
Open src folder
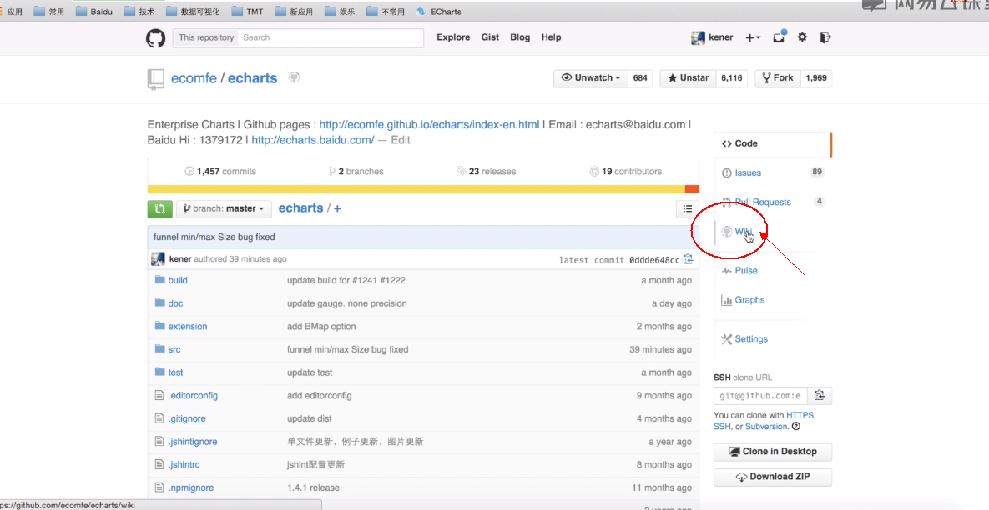[174, 349]
